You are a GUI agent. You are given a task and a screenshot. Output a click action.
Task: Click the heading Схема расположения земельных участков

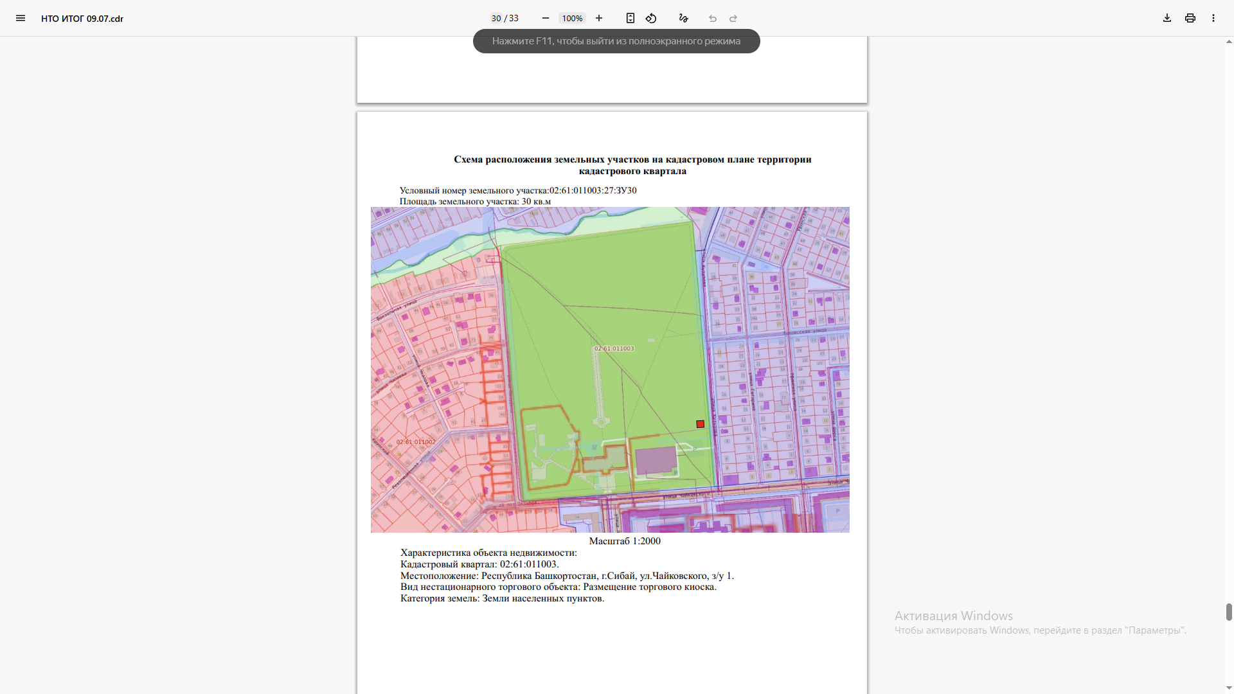632,165
